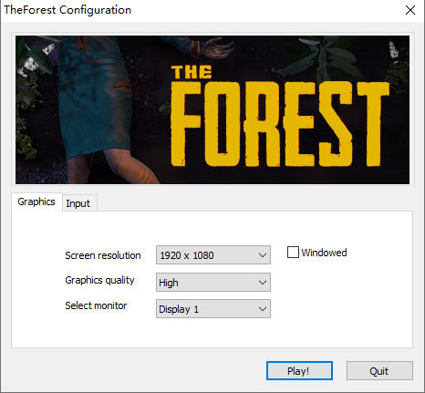Click the Graphics quality label
Image resolution: width=425 pixels, height=393 pixels.
point(99,280)
